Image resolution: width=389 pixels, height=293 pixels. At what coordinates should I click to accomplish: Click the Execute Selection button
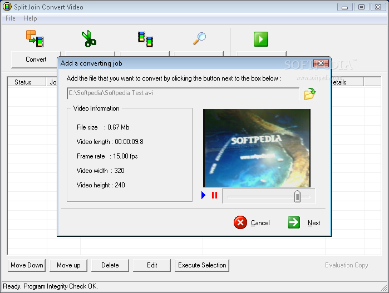coord(202,265)
